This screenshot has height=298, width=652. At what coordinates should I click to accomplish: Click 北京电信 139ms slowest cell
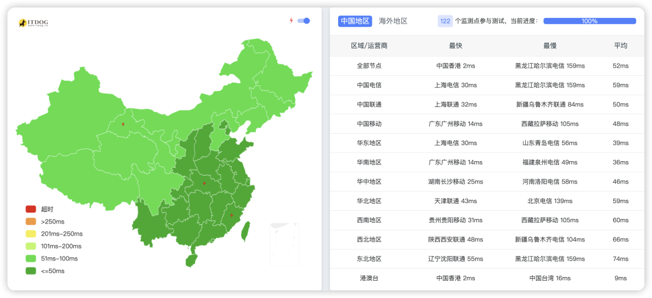pyautogui.click(x=549, y=201)
